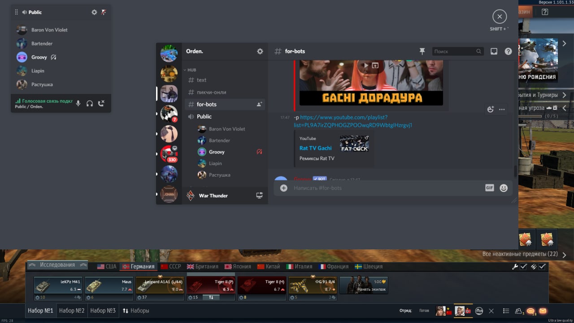This screenshot has height=323, width=574.
Task: Select the США nation tab
Action: pos(107,266)
